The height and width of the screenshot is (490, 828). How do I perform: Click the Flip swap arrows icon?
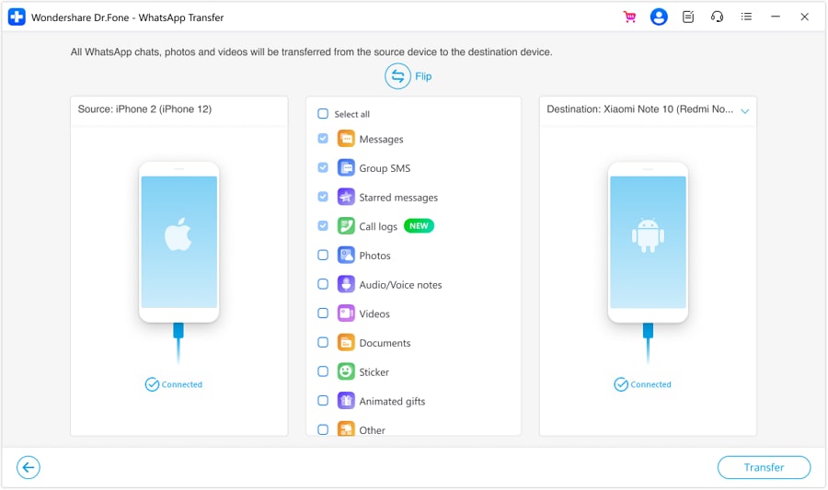pos(397,76)
